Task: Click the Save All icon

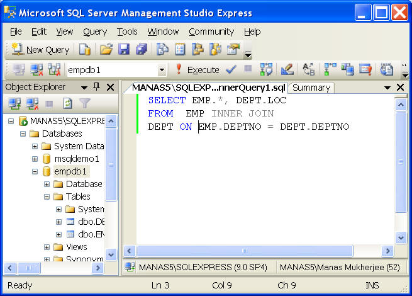Action: (x=142, y=50)
